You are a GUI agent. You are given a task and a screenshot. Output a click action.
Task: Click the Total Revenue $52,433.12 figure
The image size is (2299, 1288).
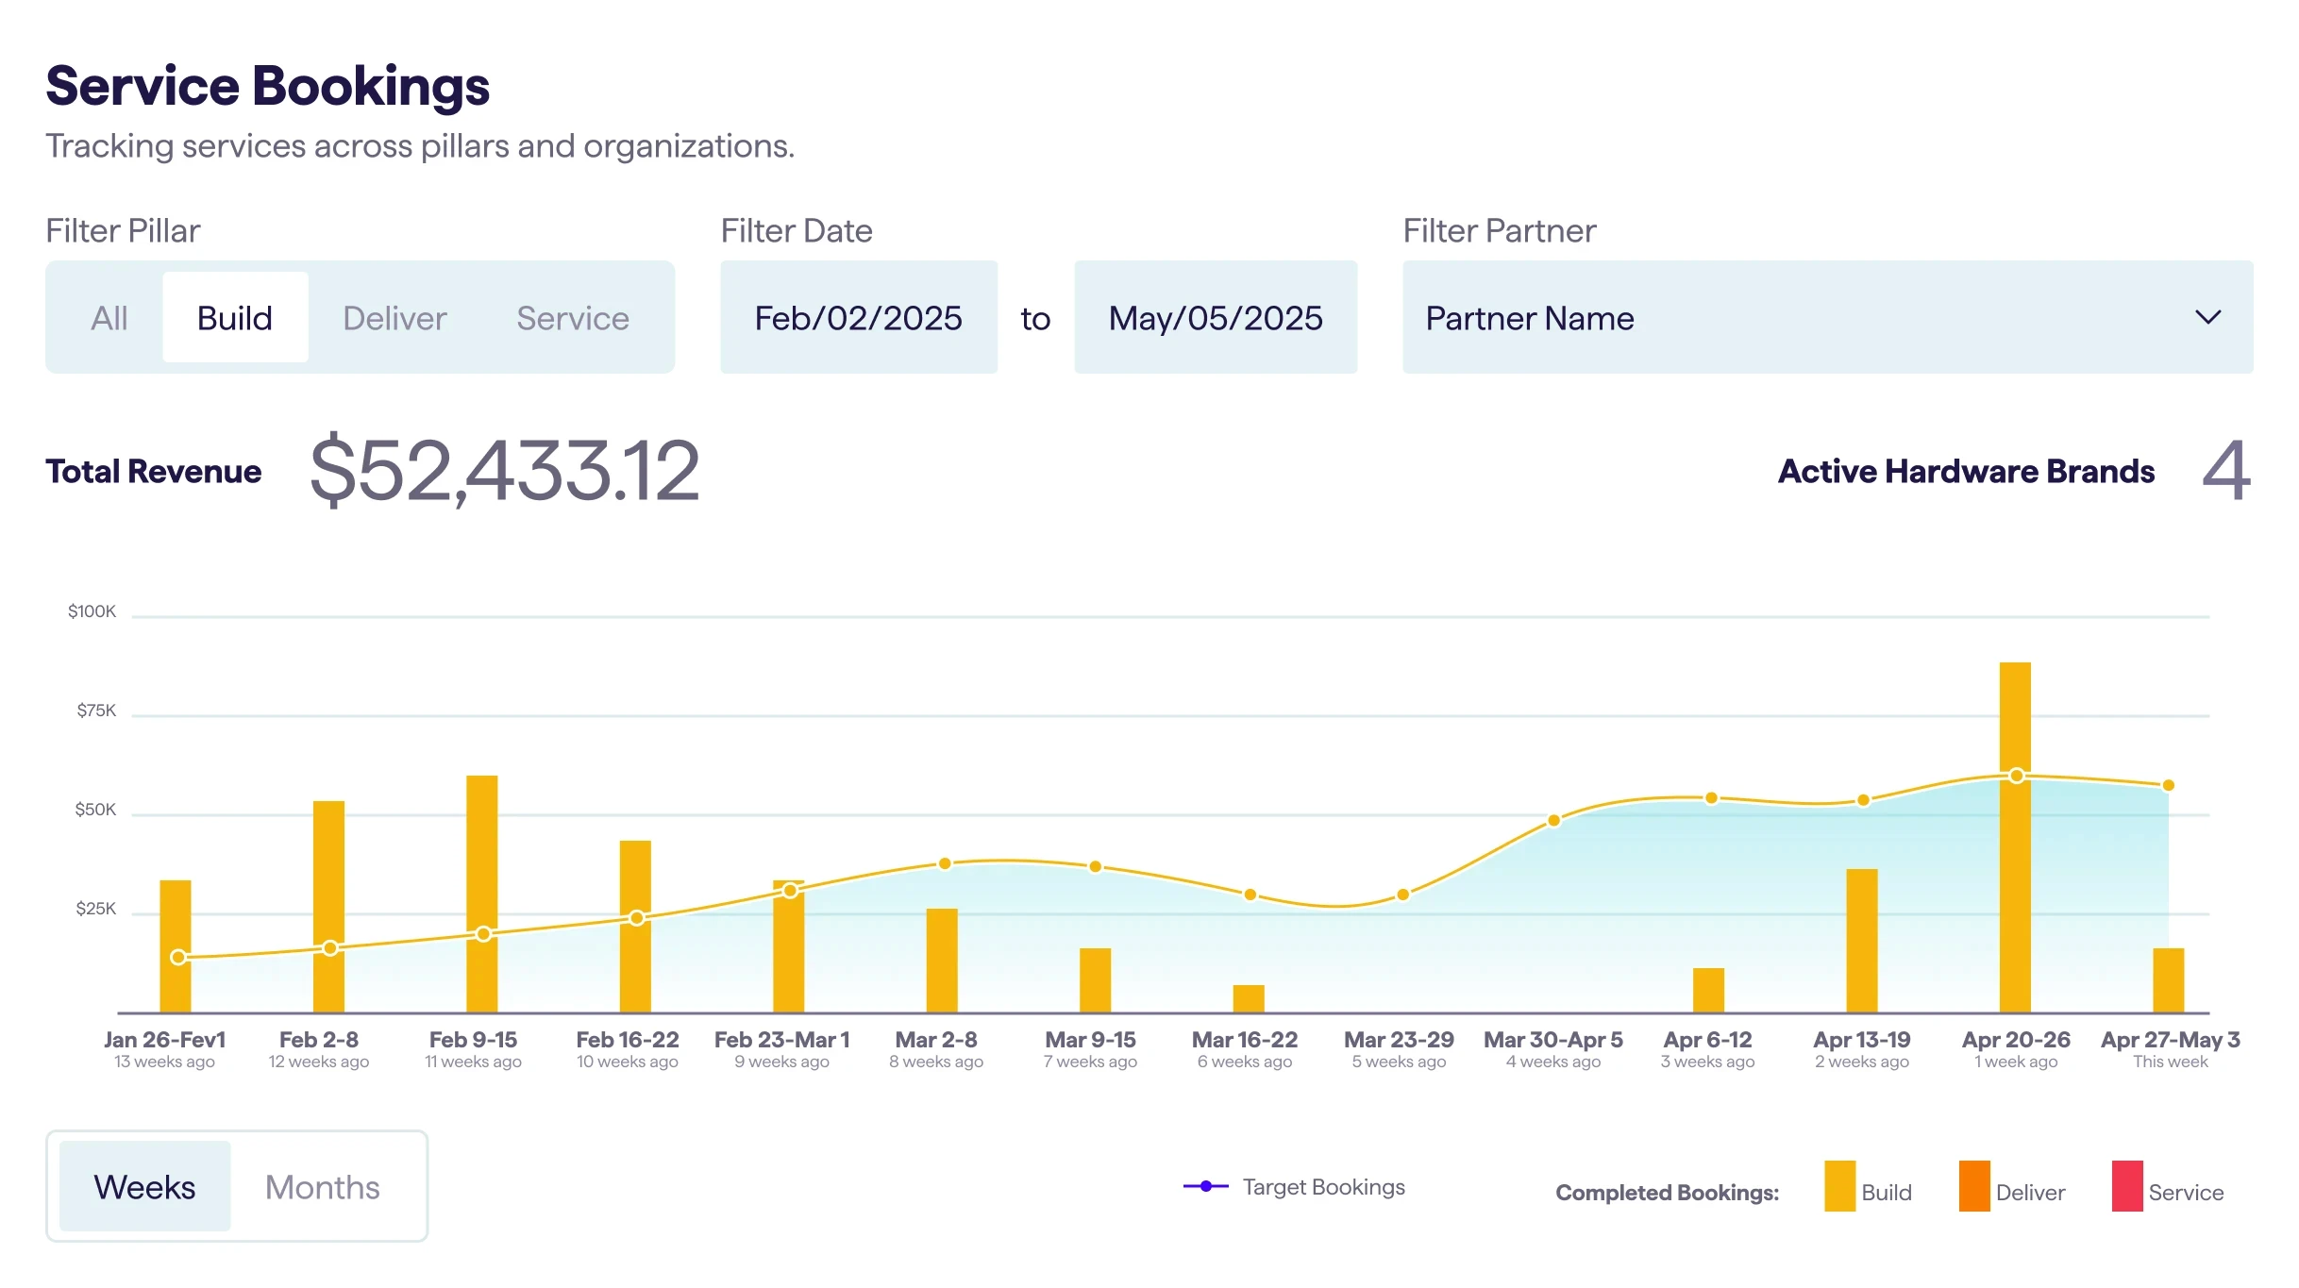pos(505,471)
